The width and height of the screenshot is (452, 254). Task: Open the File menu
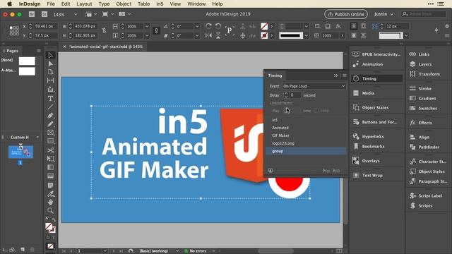[x=51, y=4]
